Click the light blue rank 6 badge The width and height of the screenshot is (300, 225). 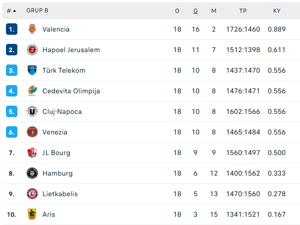(12, 132)
